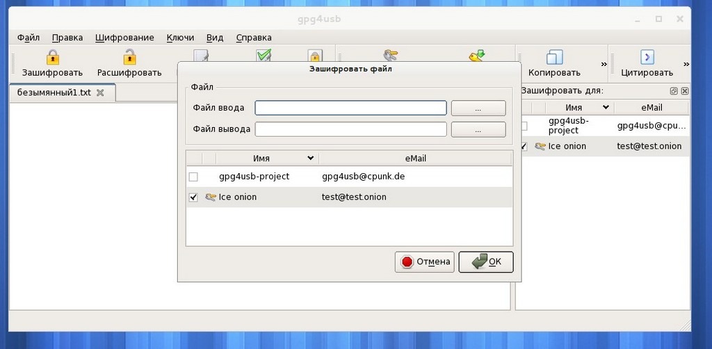Click the document-with-pen sign toolbar icon
The image size is (712, 349).
click(201, 56)
